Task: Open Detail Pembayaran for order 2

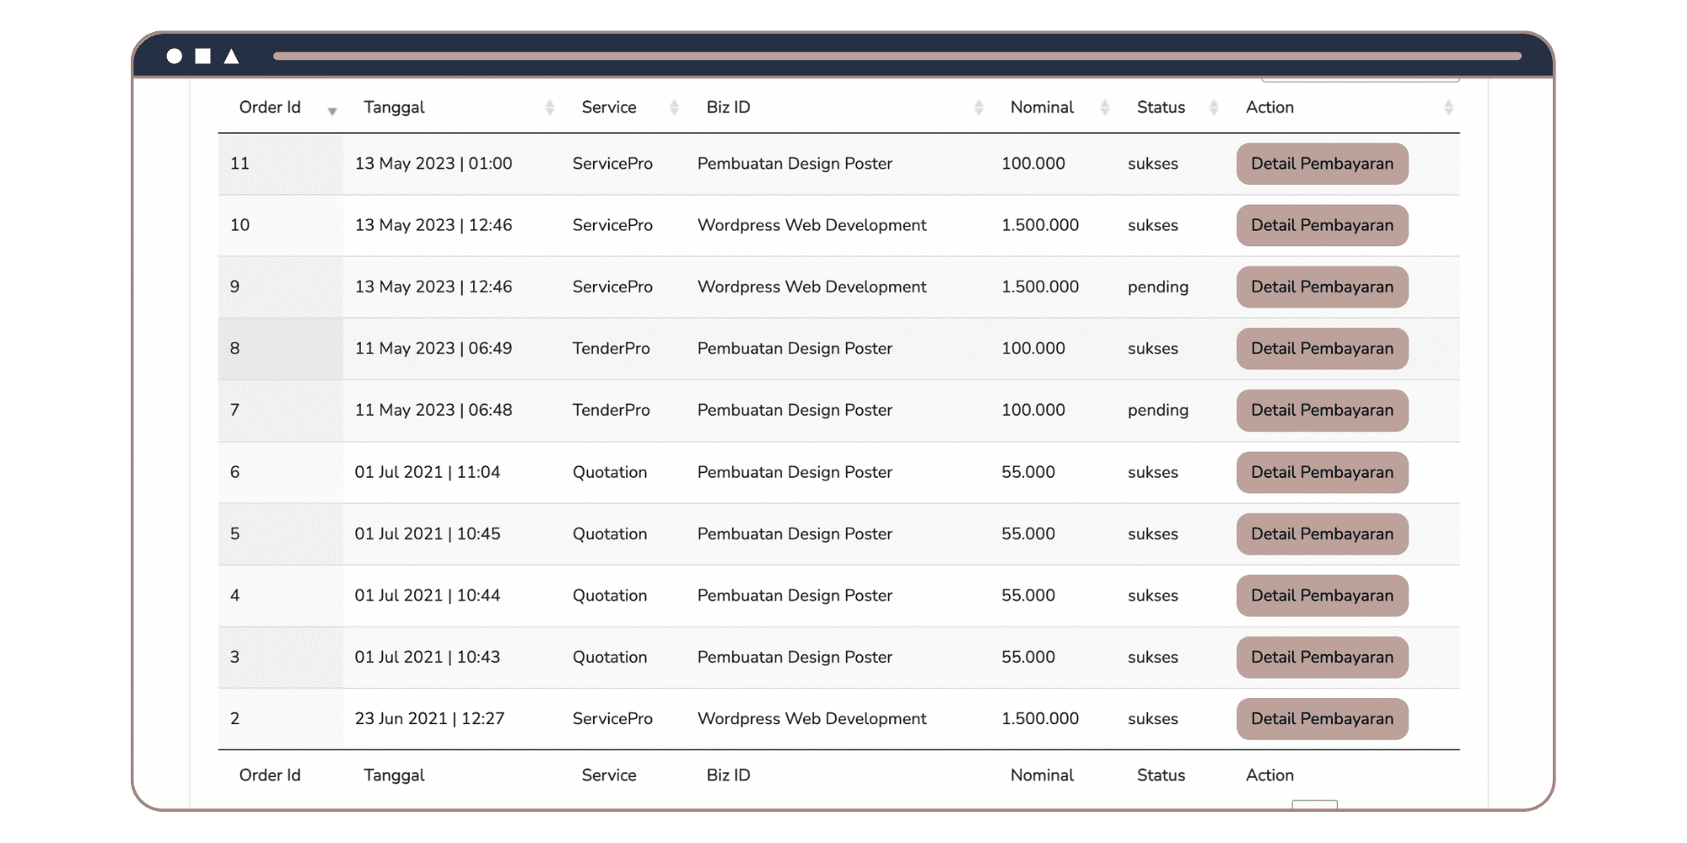Action: (1322, 718)
